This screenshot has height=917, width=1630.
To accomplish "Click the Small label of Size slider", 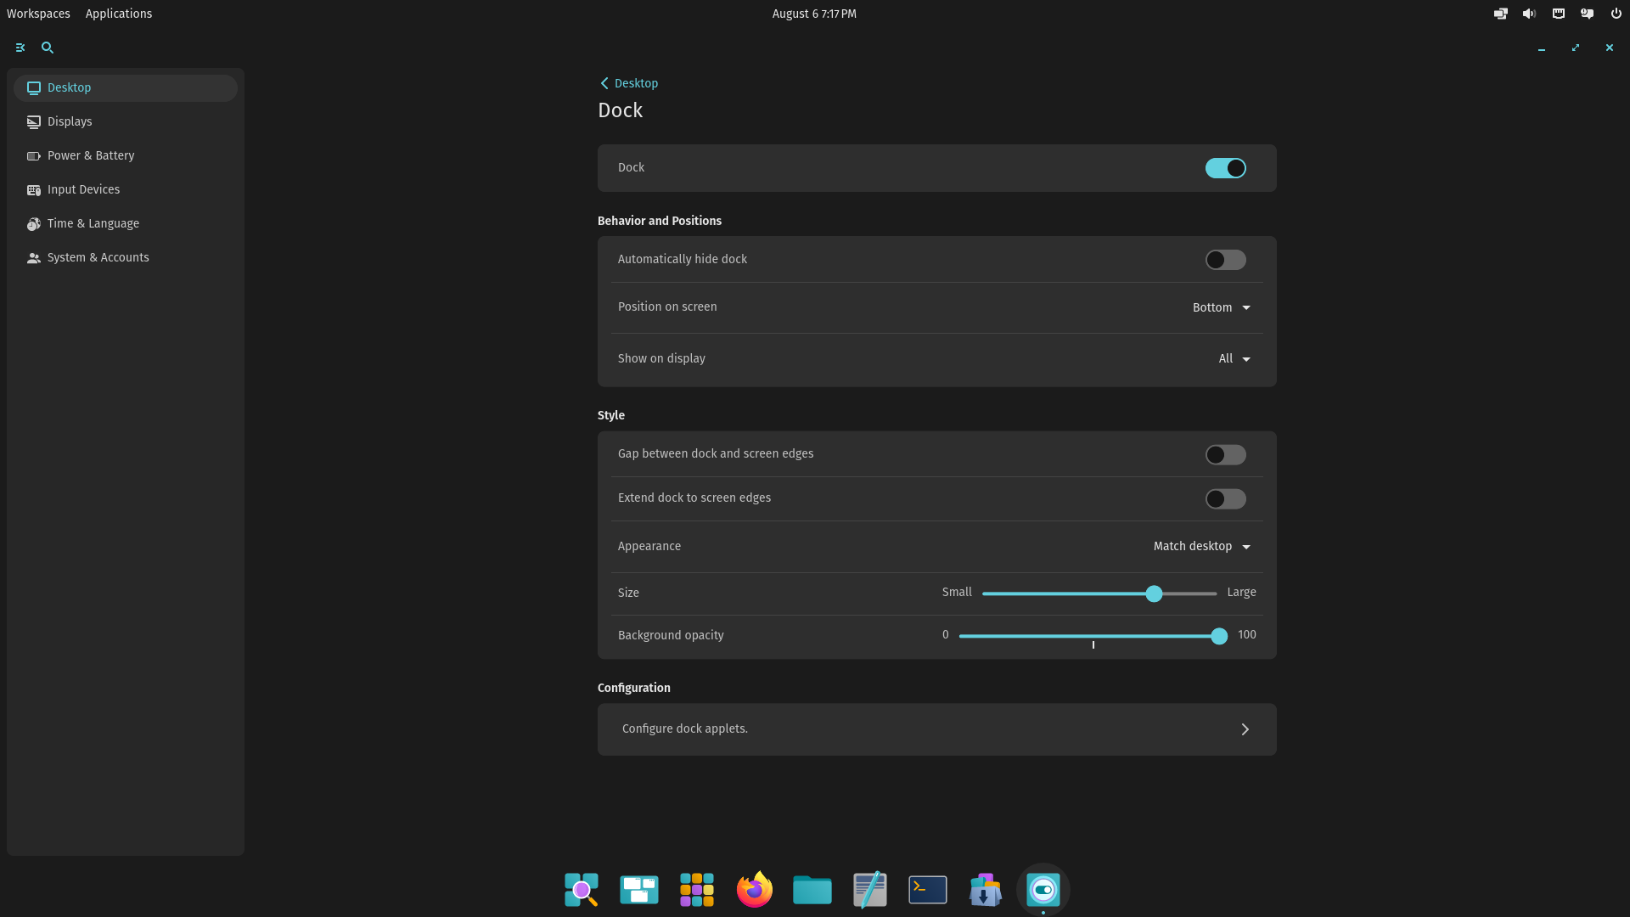I will (957, 593).
